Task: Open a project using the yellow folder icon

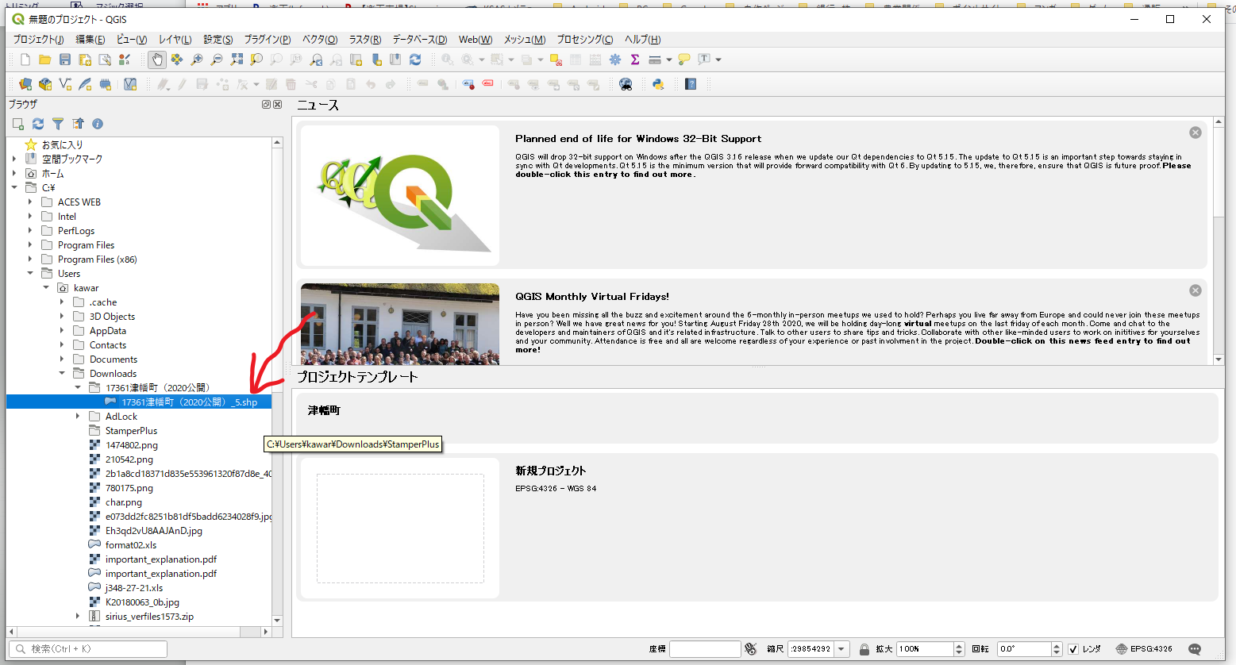Action: tap(45, 60)
